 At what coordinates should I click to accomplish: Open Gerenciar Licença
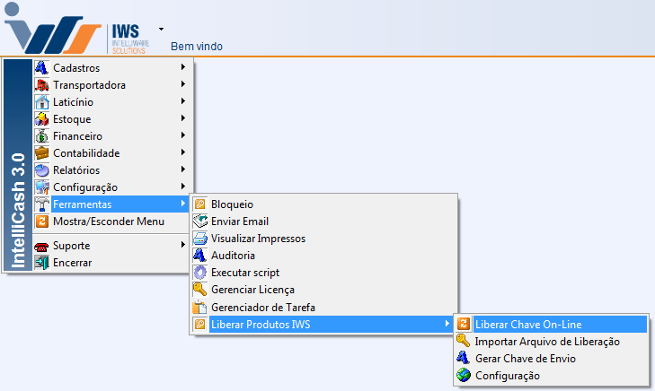(x=324, y=290)
